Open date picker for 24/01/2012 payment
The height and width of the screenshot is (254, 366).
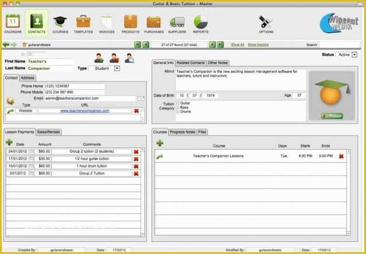31,151
